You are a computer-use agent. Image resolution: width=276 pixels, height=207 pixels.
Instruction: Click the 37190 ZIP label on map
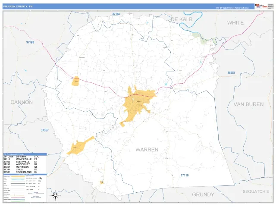click(30, 42)
